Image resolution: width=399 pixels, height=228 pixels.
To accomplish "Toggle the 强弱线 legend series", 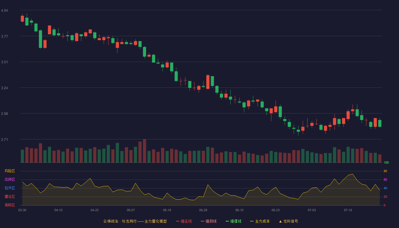I will pyautogui.click(x=209, y=221).
